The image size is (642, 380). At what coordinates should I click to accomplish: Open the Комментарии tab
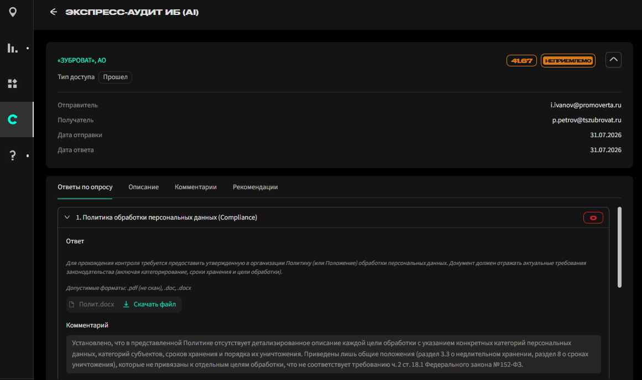196,187
